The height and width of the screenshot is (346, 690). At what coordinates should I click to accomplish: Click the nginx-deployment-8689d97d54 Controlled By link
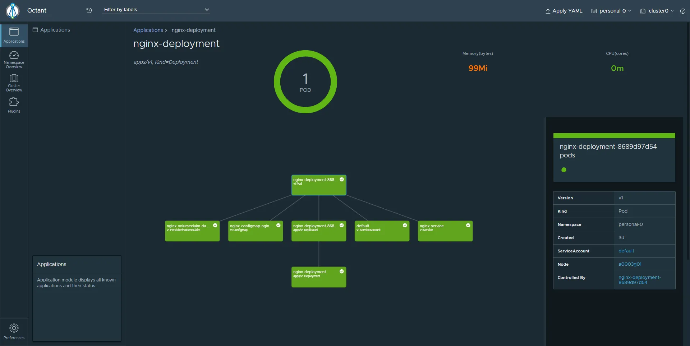640,280
